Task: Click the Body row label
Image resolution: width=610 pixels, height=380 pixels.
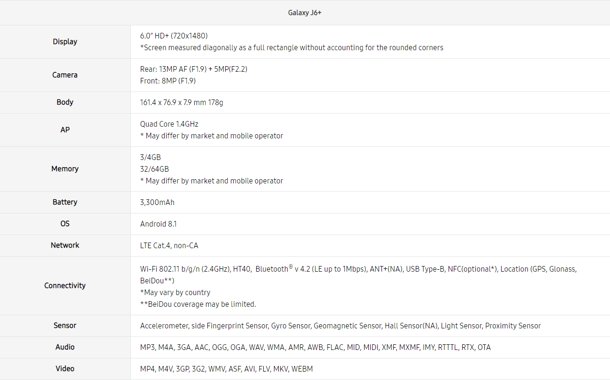Action: (65, 102)
